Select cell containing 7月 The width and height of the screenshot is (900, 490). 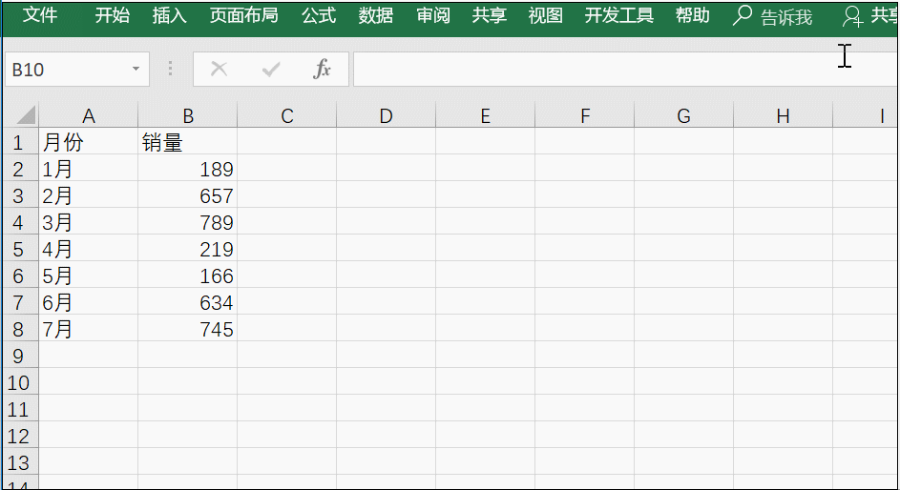89,329
